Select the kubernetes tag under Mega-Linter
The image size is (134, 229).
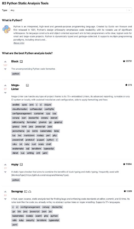(46, 131)
